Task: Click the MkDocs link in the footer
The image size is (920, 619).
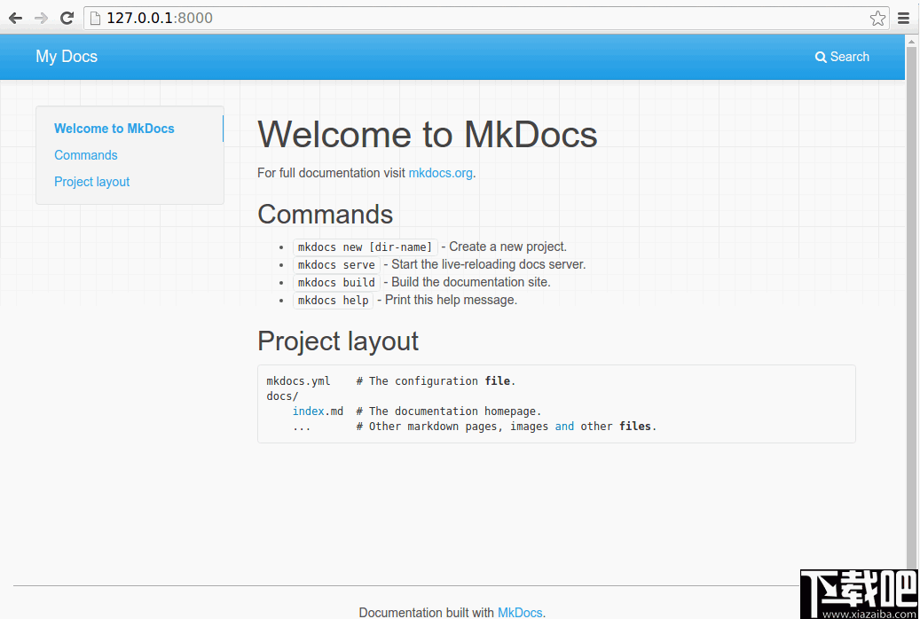Action: click(519, 612)
